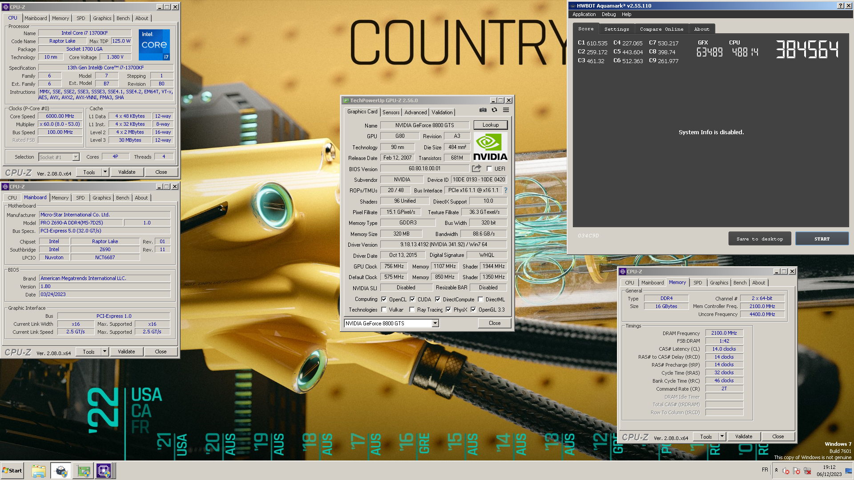Click the START button in HWBOT Aquamark

(822, 239)
